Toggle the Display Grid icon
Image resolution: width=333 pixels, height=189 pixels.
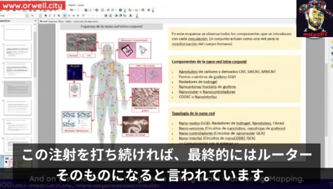coord(102,10)
